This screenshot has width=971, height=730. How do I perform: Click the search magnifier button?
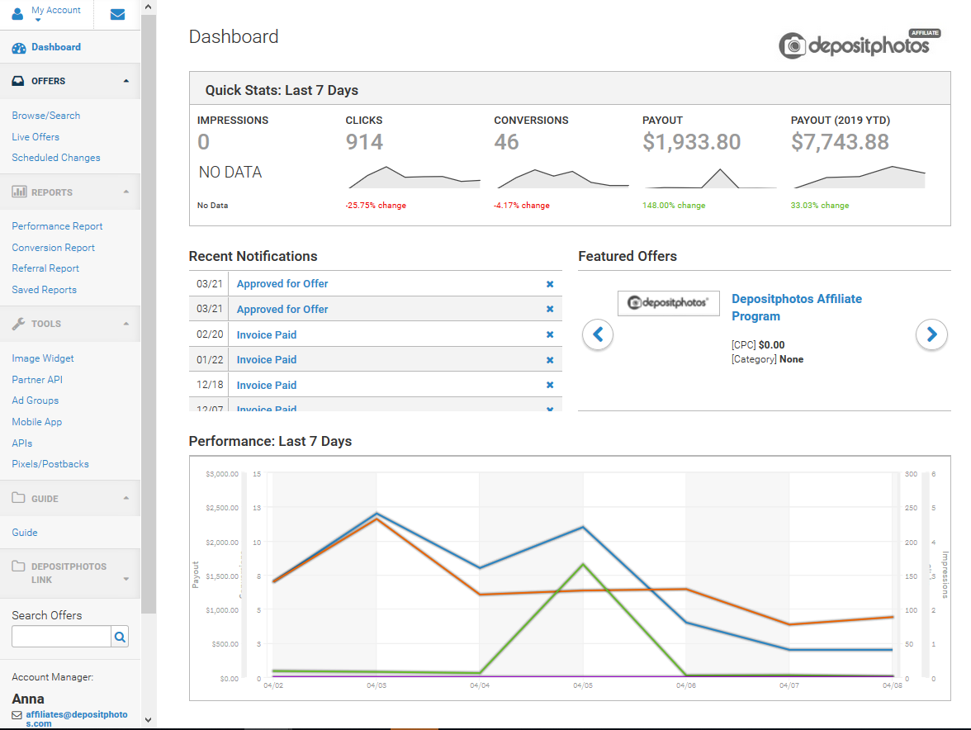[x=120, y=637]
